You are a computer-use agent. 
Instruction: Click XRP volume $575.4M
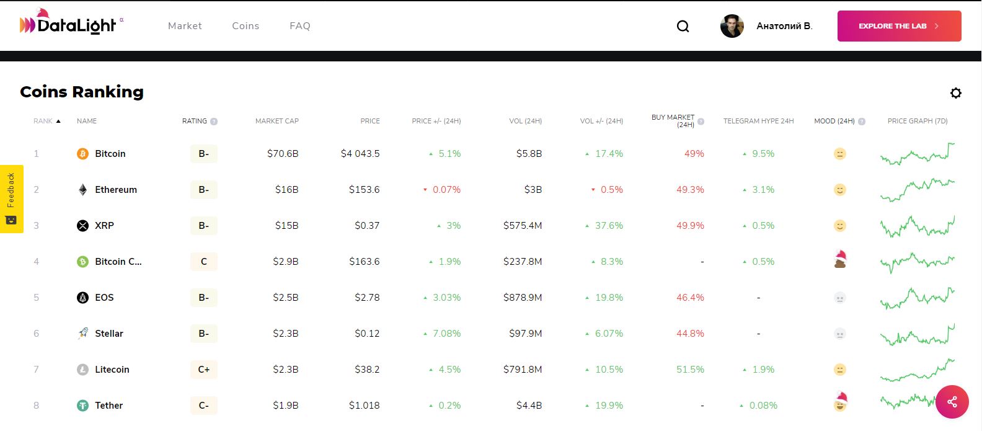click(x=523, y=226)
